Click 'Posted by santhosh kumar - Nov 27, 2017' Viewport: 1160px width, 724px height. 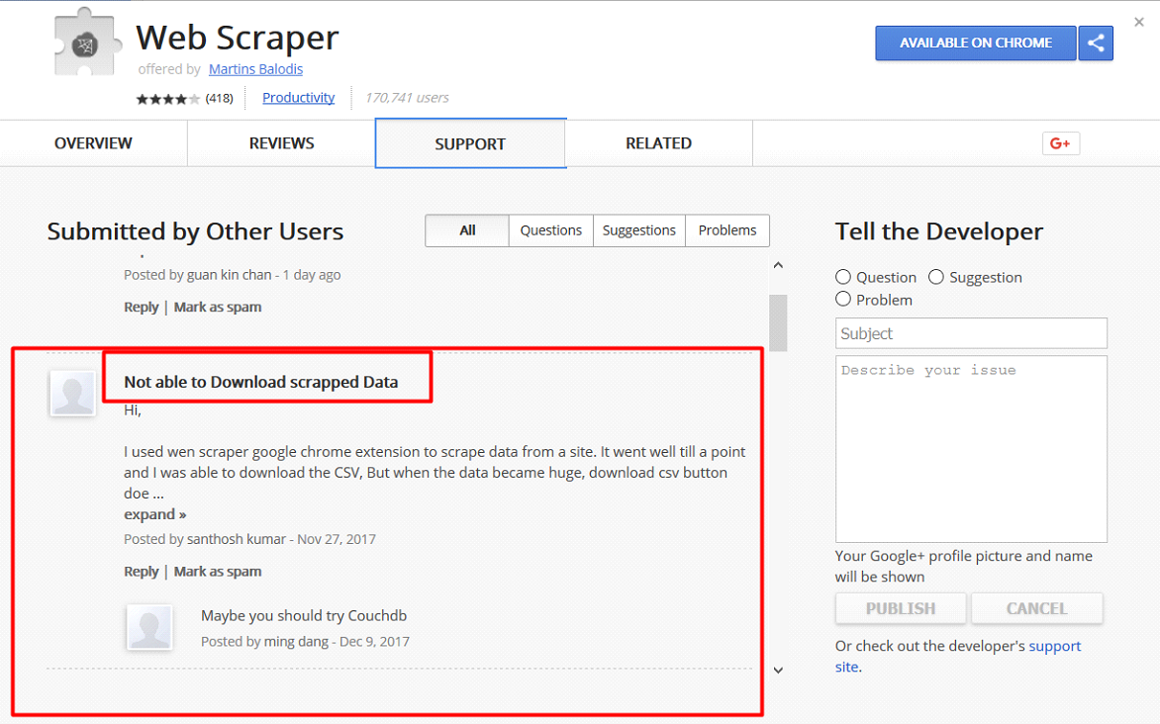point(250,539)
